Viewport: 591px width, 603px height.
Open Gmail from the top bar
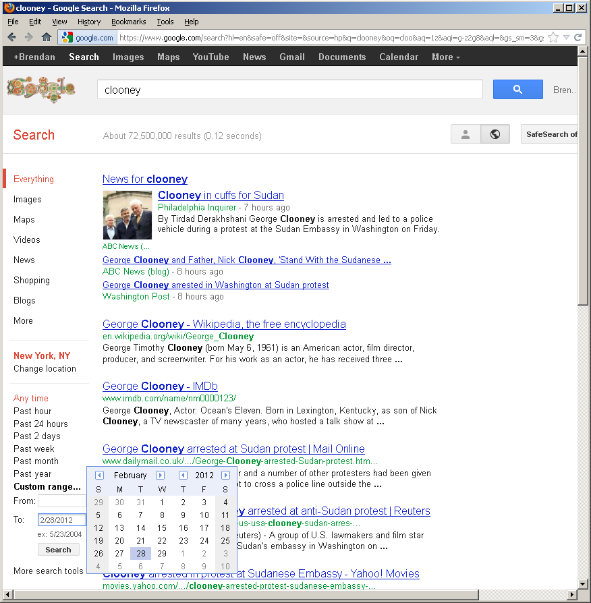pos(292,57)
